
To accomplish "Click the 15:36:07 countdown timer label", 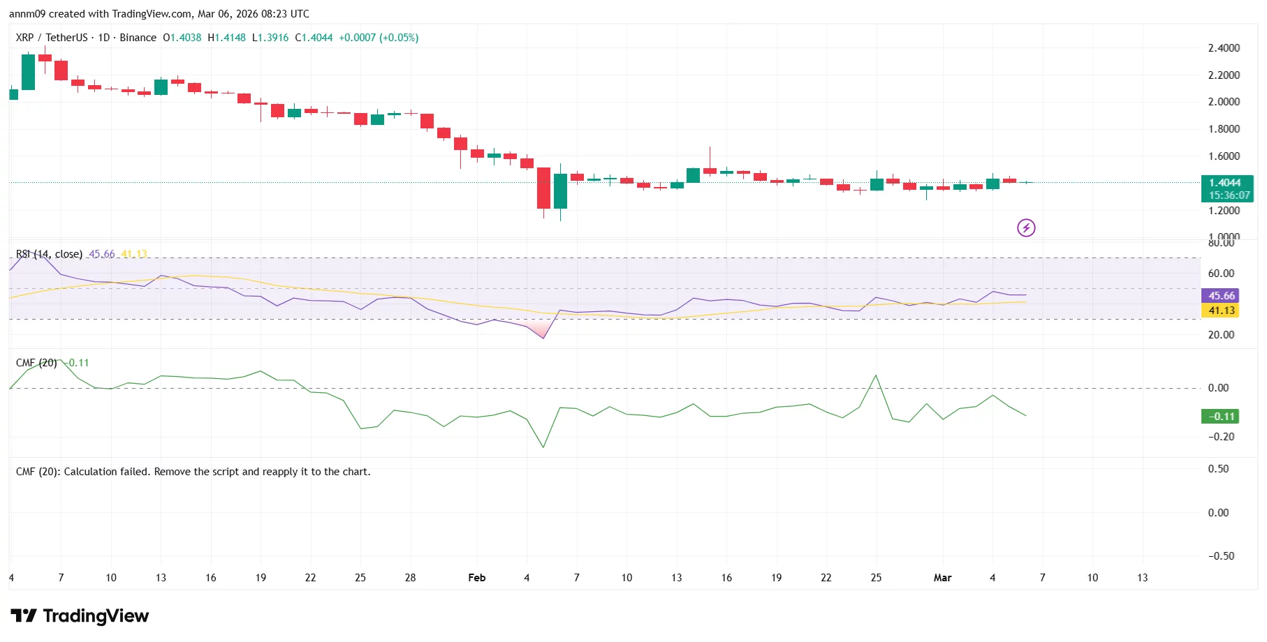I will click(1229, 195).
